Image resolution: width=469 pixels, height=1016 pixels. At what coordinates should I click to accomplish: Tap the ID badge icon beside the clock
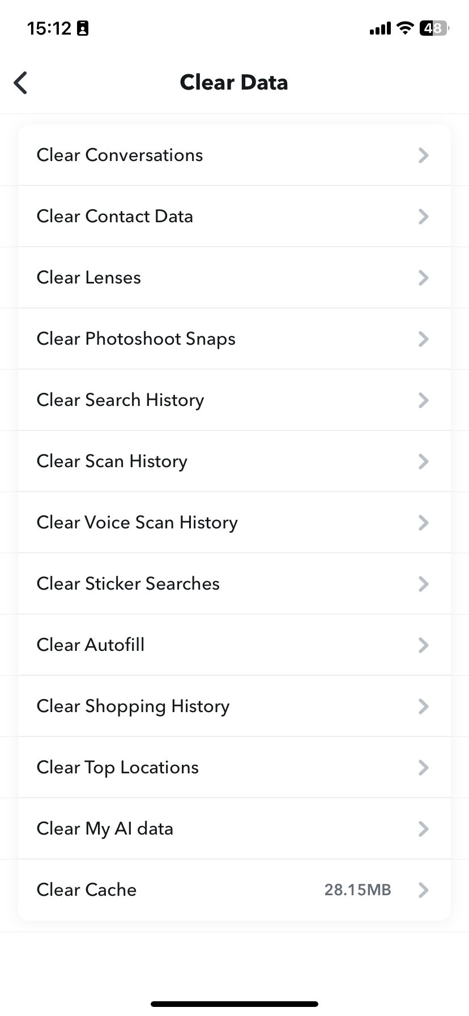[83, 28]
